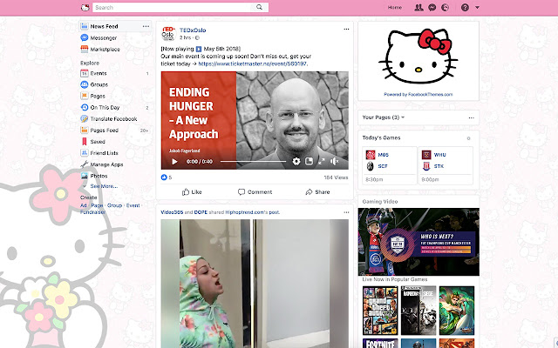The width and height of the screenshot is (558, 348).
Task: Click the like reactions count
Action: pyautogui.click(x=167, y=177)
